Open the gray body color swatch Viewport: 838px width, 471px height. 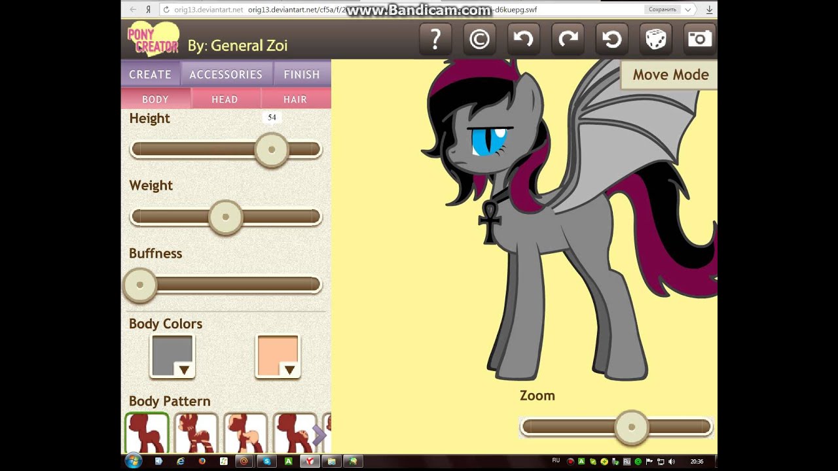click(172, 357)
